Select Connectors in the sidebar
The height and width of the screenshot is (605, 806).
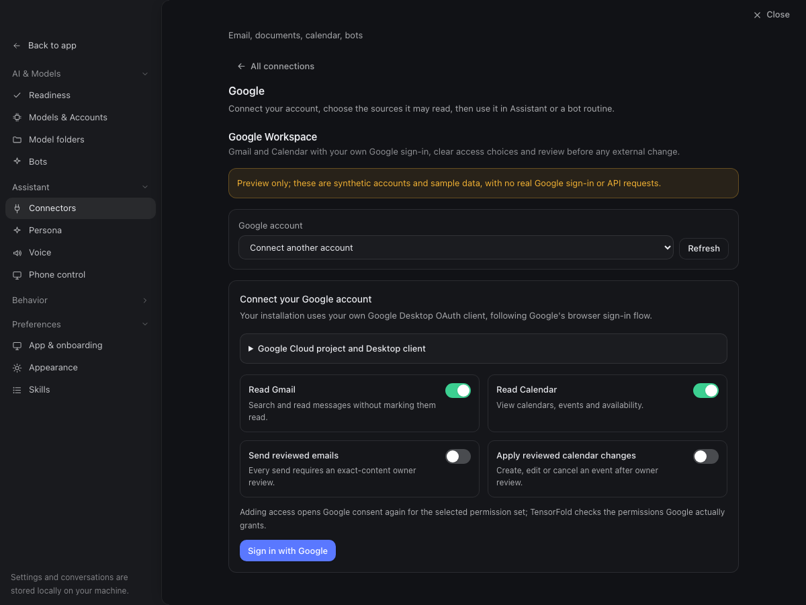pos(81,208)
